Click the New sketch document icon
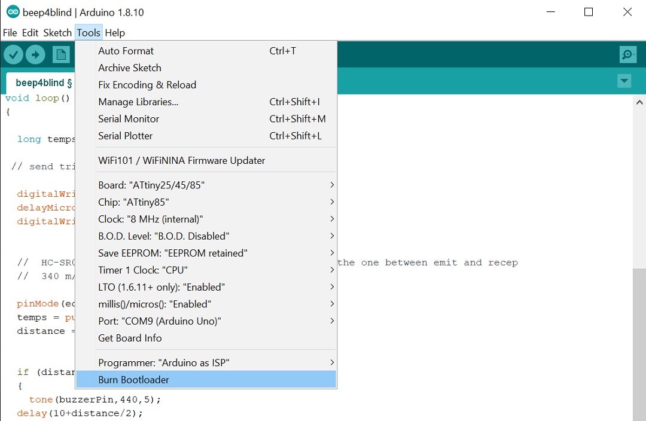 (x=61, y=54)
